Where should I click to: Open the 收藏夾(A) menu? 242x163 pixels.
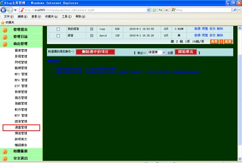[51, 17]
